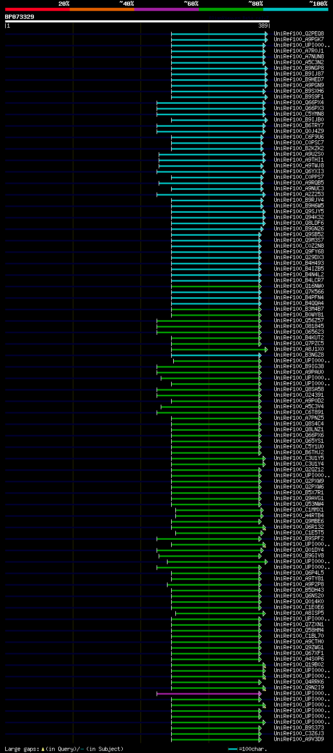Image resolution: width=333 pixels, height=753 pixels.
Task: Select label UniRef100_B3NGZ8
Action: click(x=299, y=355)
